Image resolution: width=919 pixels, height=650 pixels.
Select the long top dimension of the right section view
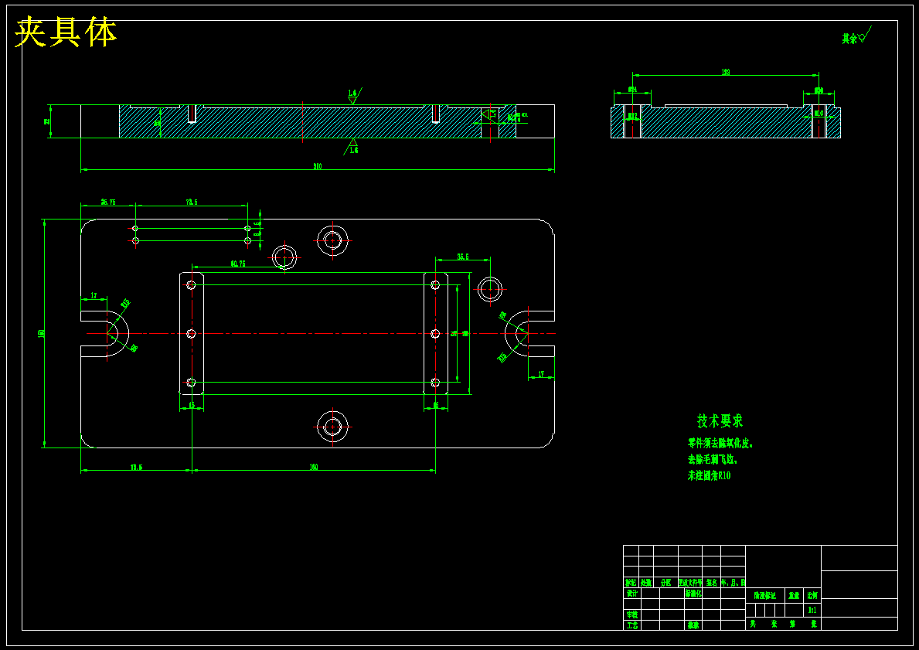point(726,72)
